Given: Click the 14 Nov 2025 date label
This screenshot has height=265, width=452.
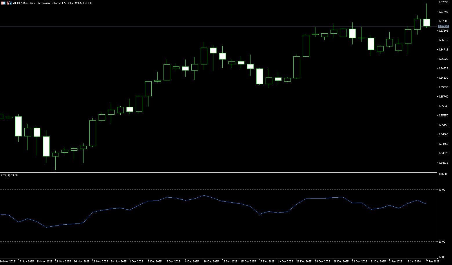Looking at the screenshot, I should click(x=8, y=262).
